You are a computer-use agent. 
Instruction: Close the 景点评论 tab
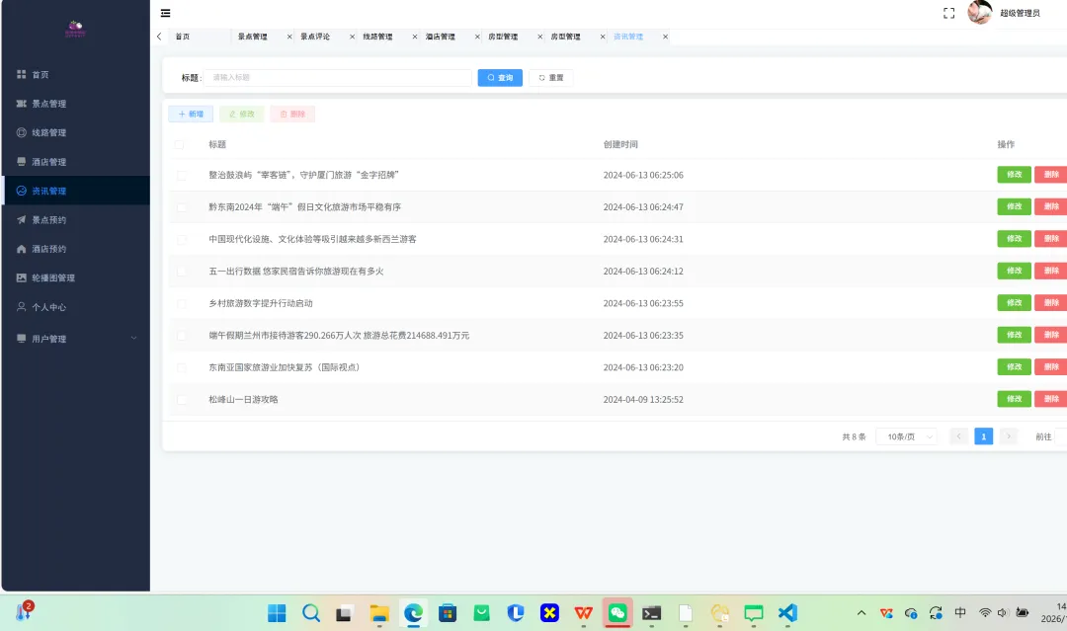[352, 37]
